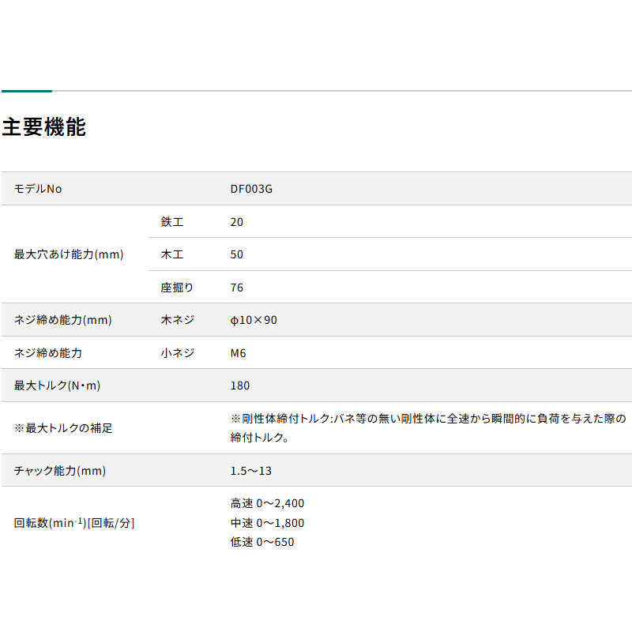
Task: Select the M6 value
Action: [x=238, y=353]
